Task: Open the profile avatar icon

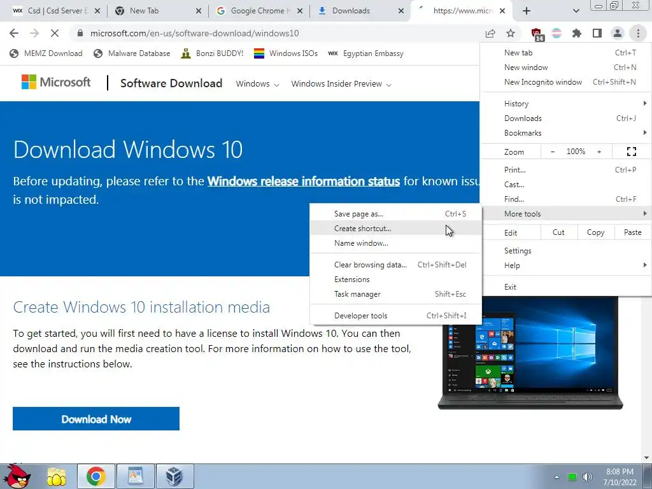Action: click(618, 33)
